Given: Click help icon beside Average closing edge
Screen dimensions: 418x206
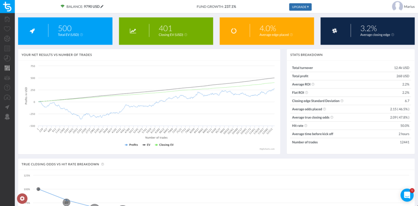Looking at the screenshot, I should 393,35.
